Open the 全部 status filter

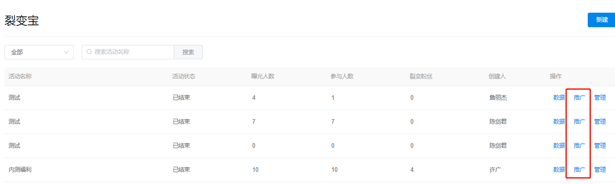pos(39,52)
